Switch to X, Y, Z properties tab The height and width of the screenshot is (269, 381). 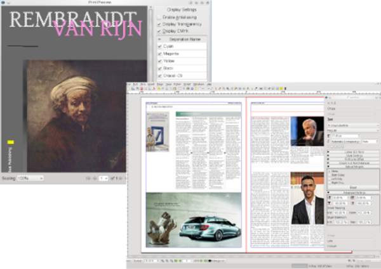pos(331,103)
